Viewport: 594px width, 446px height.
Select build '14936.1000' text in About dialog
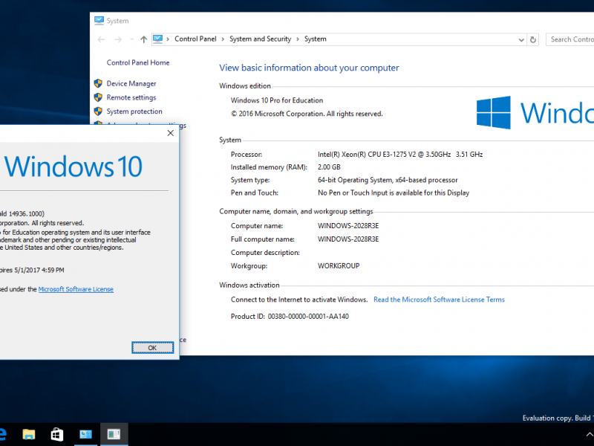click(x=26, y=214)
